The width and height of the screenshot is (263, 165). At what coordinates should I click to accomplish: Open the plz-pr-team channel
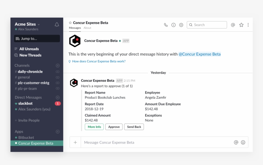pyautogui.click(x=27, y=88)
